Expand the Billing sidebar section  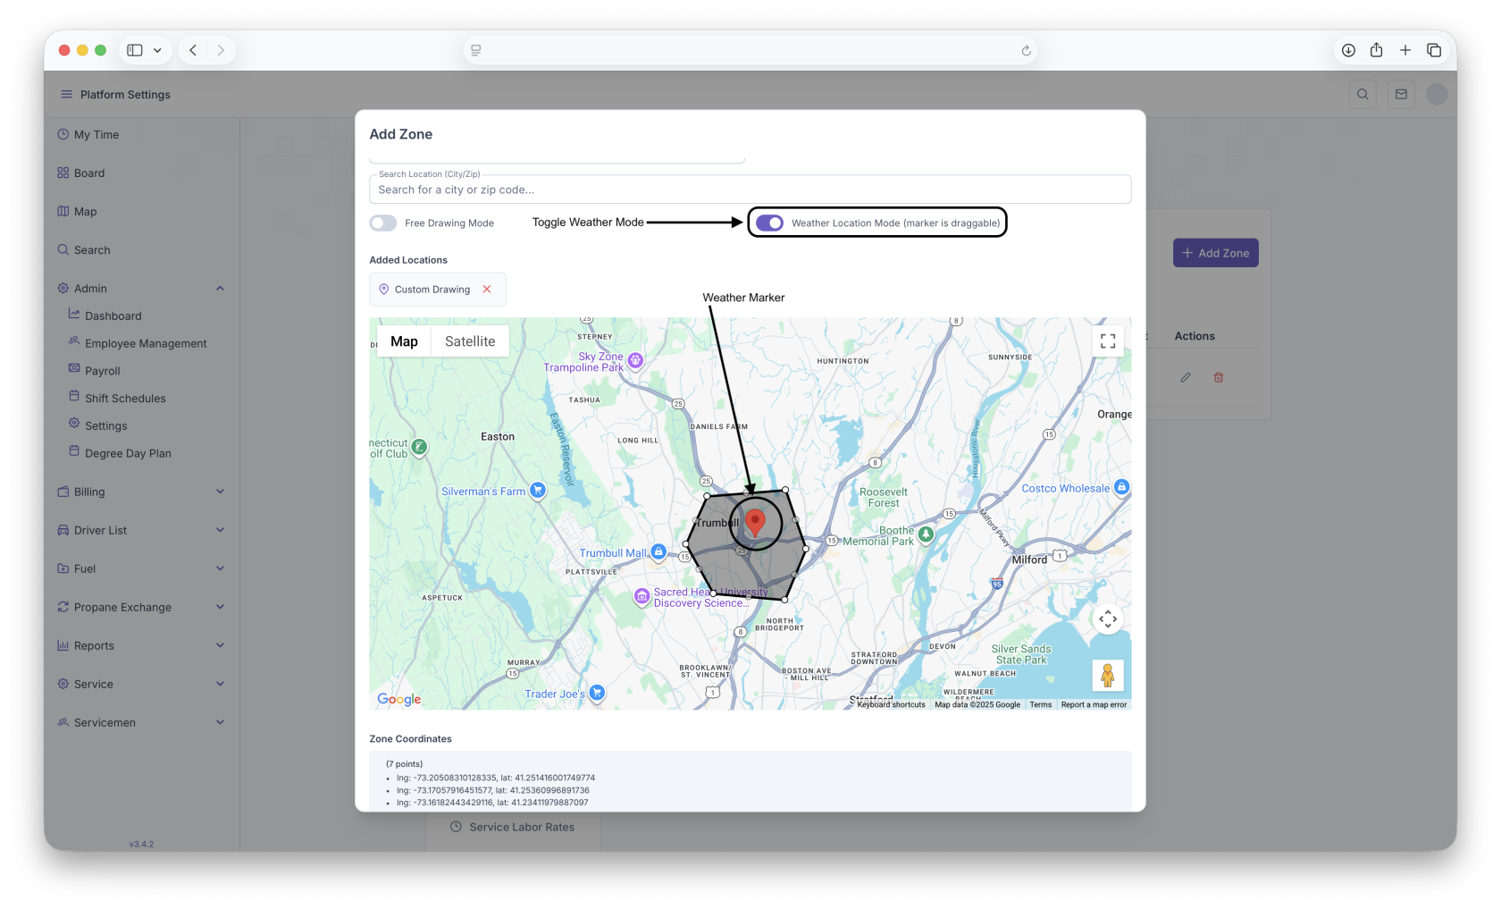220,492
